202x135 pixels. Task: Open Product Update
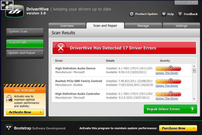click(144, 14)
